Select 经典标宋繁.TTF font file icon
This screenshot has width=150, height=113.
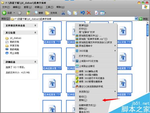[52, 31]
